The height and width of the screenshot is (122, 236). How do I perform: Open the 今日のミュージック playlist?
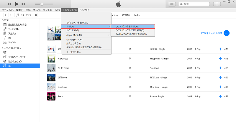(x=20, y=57)
